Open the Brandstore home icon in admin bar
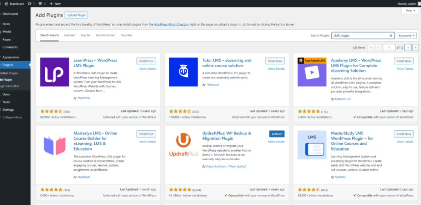Image resolution: width=421 pixels, height=205 pixels. (6, 3)
